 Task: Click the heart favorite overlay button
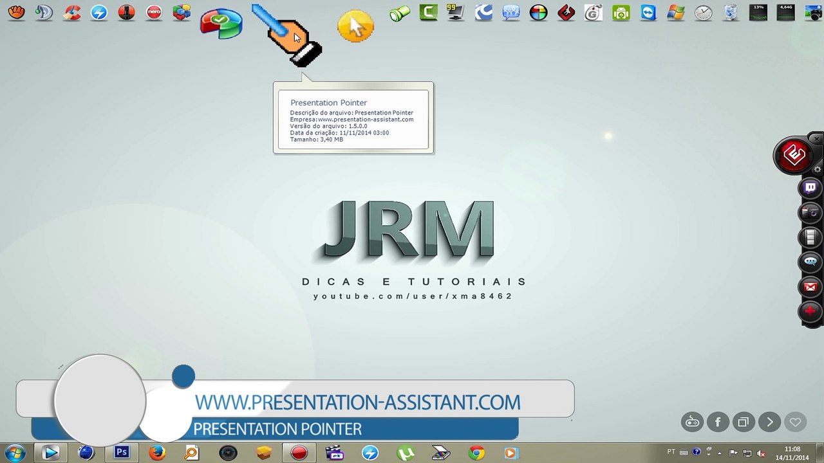point(795,422)
